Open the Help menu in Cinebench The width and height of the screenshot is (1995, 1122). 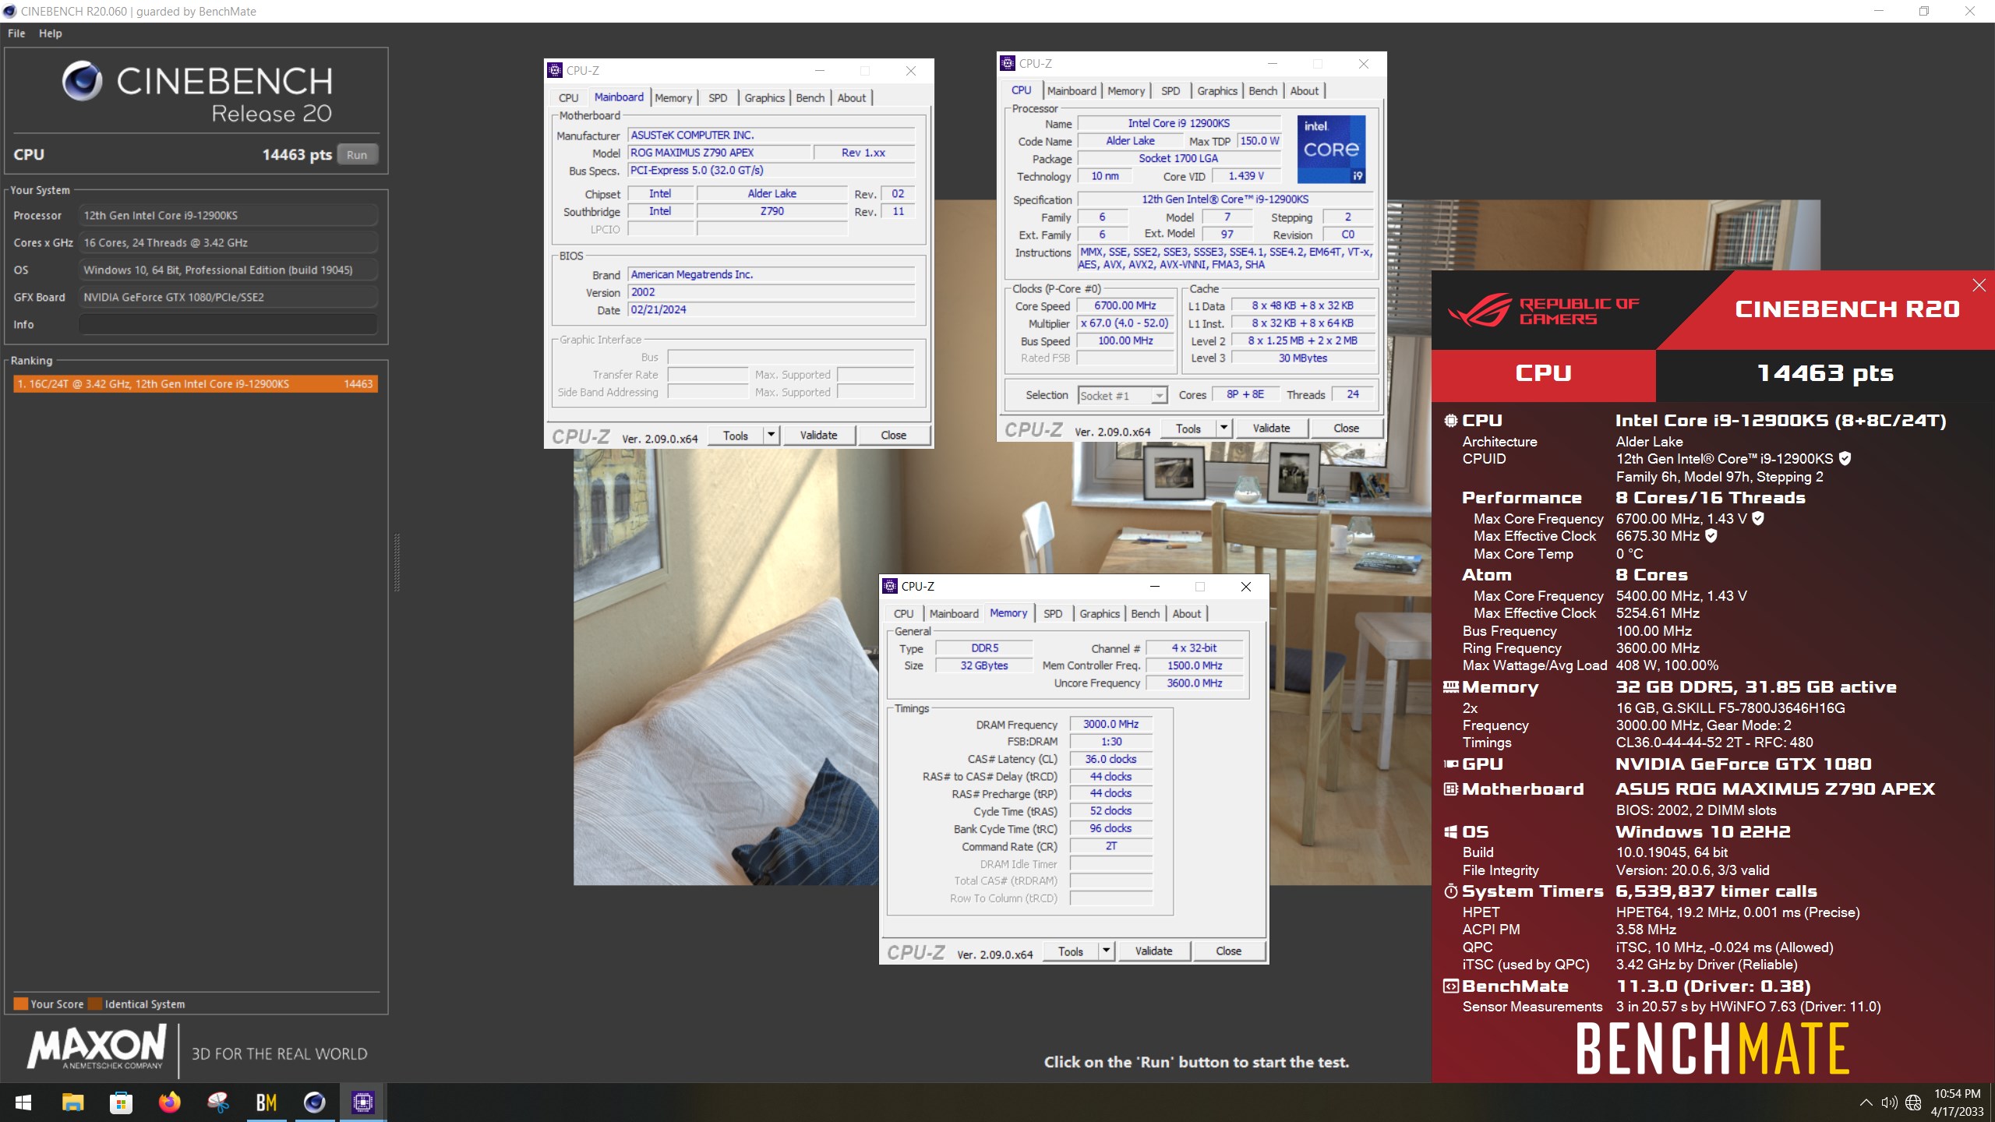(x=51, y=34)
